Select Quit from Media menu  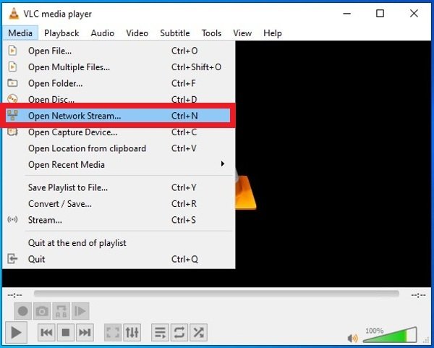[119, 260]
